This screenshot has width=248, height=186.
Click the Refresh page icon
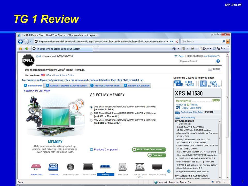172,41
